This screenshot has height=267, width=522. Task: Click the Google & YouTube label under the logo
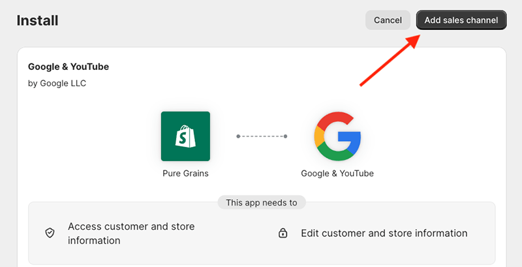pos(337,174)
